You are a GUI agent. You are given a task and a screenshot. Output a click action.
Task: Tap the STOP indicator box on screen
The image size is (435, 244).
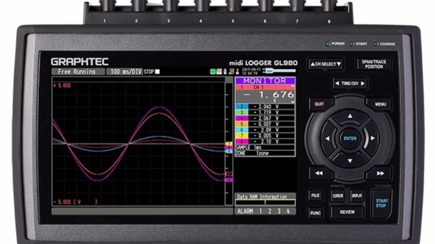click(158, 72)
